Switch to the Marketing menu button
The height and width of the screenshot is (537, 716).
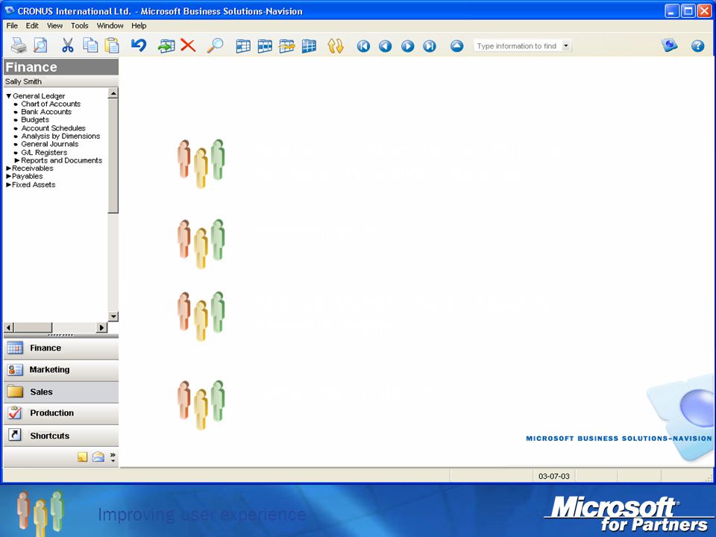[x=60, y=370]
